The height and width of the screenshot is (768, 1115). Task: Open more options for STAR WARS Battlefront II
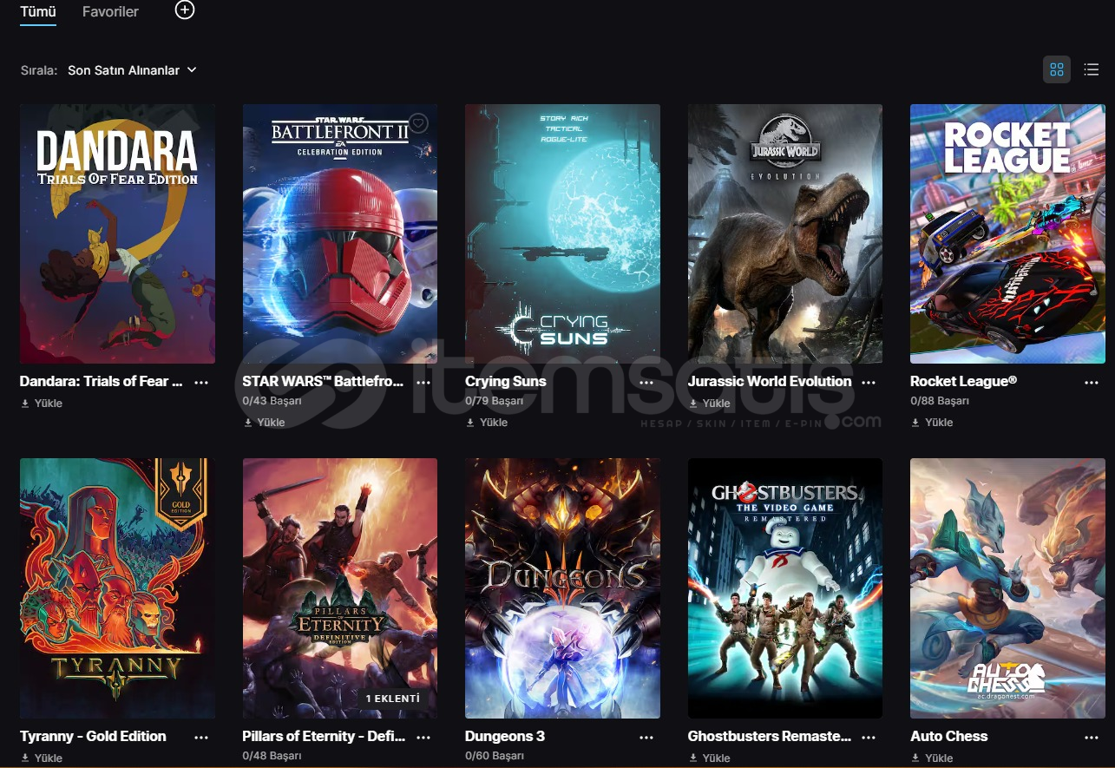click(x=423, y=382)
